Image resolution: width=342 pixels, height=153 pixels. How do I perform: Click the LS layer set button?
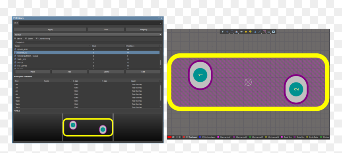coord(173,137)
